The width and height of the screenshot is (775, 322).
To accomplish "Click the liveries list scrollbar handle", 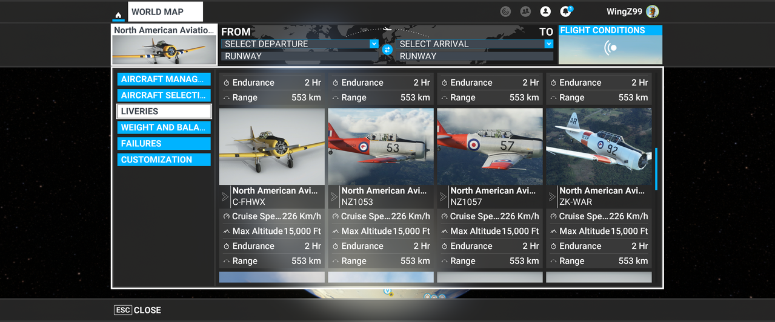I will (x=656, y=169).
